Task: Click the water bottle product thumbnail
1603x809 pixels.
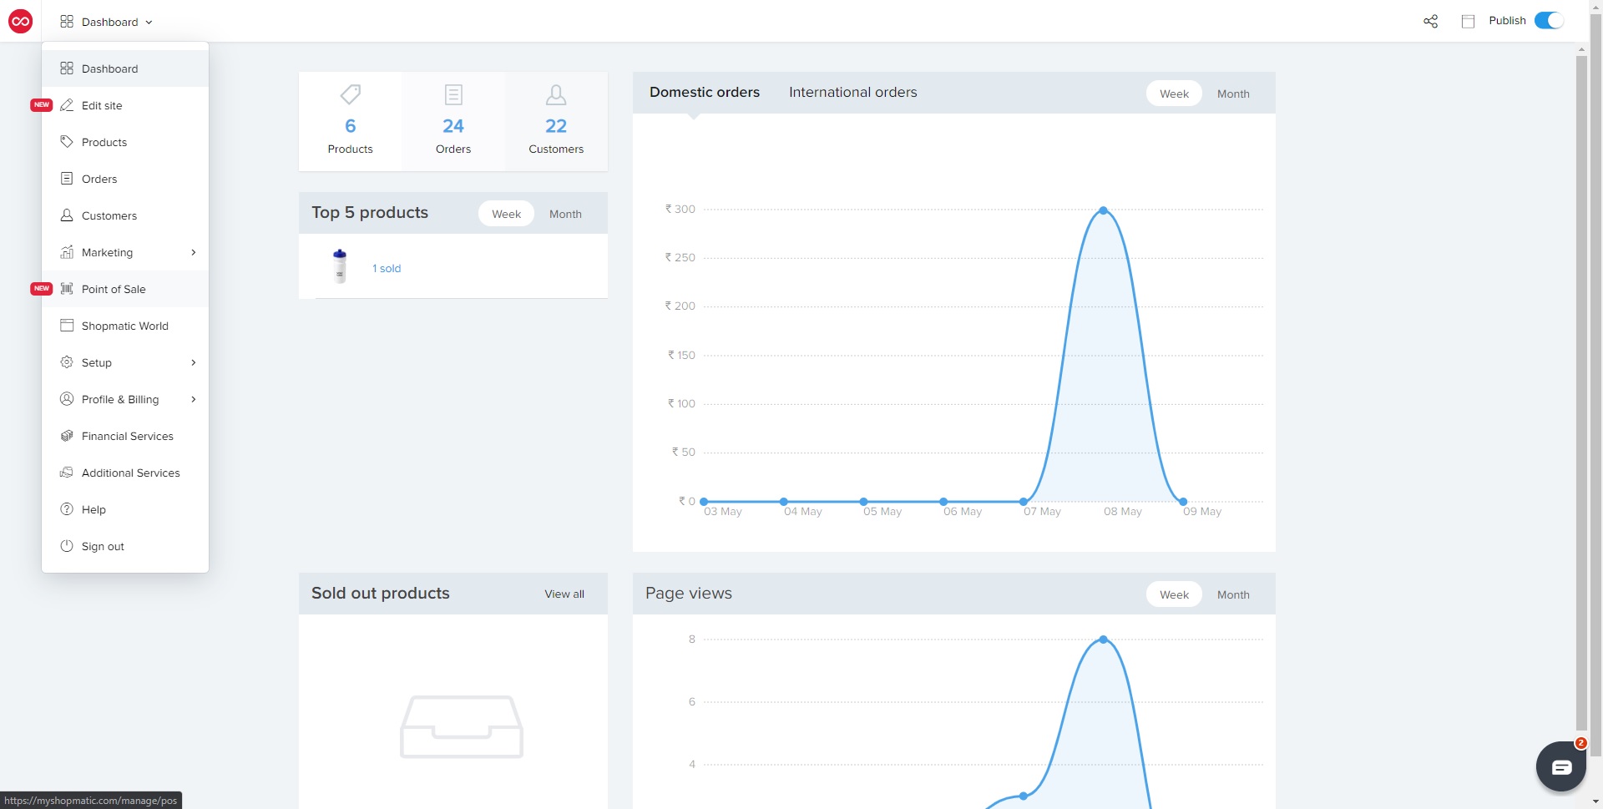Action: coord(340,266)
